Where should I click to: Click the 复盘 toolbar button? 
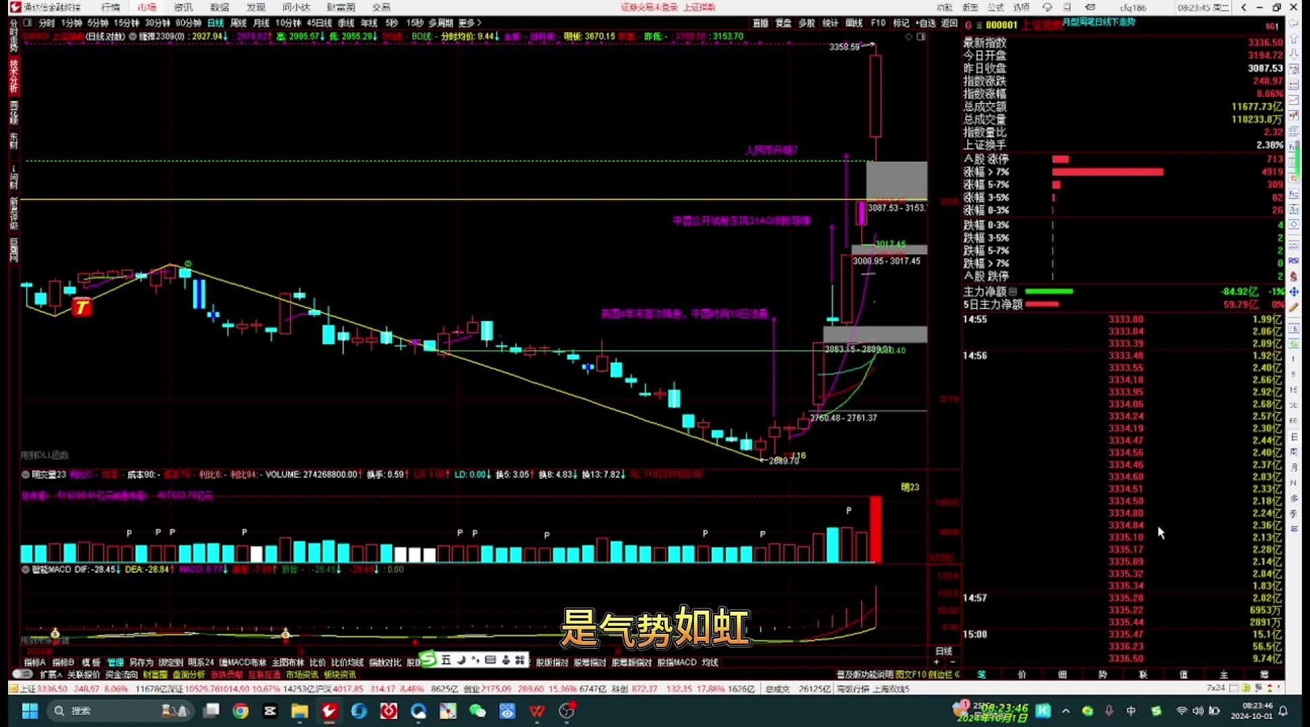[x=783, y=23]
